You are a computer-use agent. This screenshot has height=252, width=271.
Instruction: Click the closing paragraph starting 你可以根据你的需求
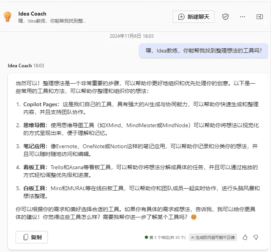click(135, 213)
